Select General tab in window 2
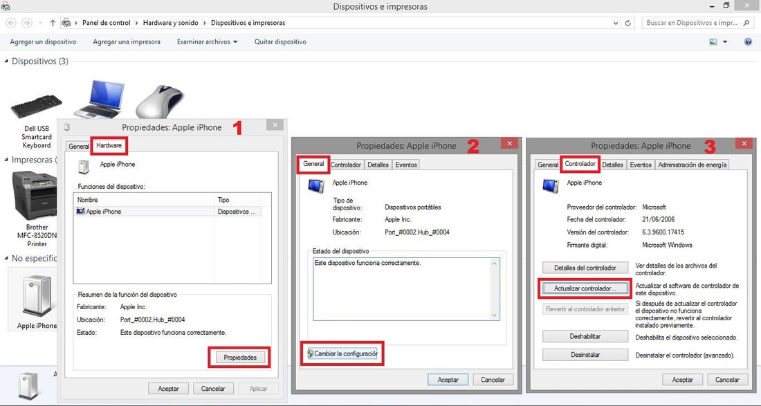Viewport: 761px width, 406px height. 313,164
